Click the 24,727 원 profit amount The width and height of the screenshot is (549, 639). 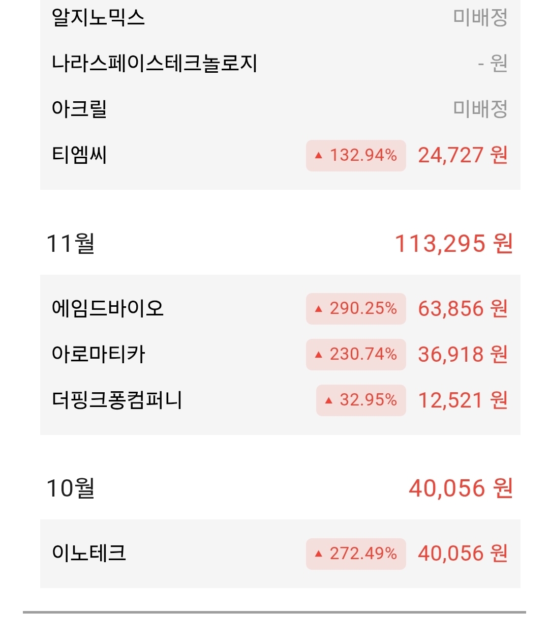463,155
